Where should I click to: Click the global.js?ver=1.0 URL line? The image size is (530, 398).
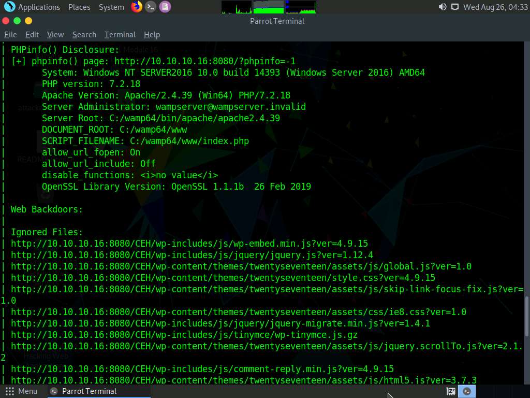point(241,266)
